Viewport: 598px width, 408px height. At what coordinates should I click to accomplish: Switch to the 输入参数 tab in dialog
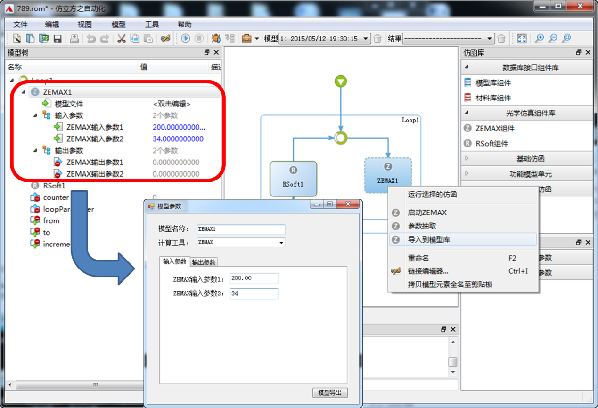coord(175,261)
